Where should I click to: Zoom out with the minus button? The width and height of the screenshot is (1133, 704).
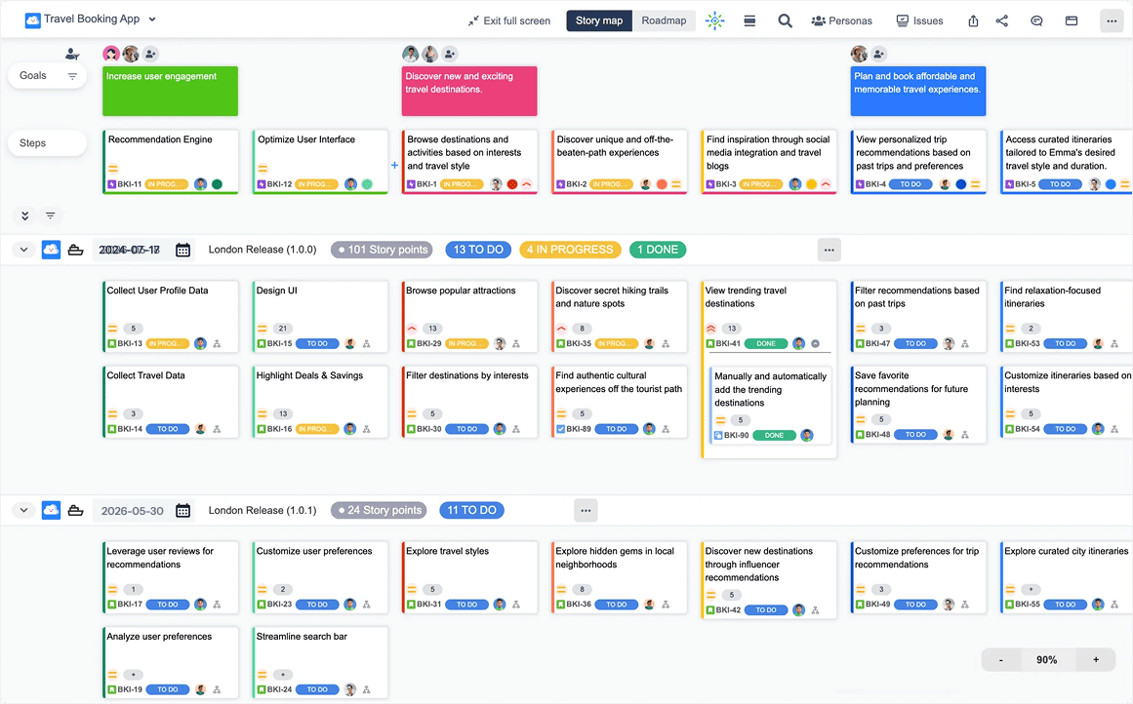[1001, 660]
